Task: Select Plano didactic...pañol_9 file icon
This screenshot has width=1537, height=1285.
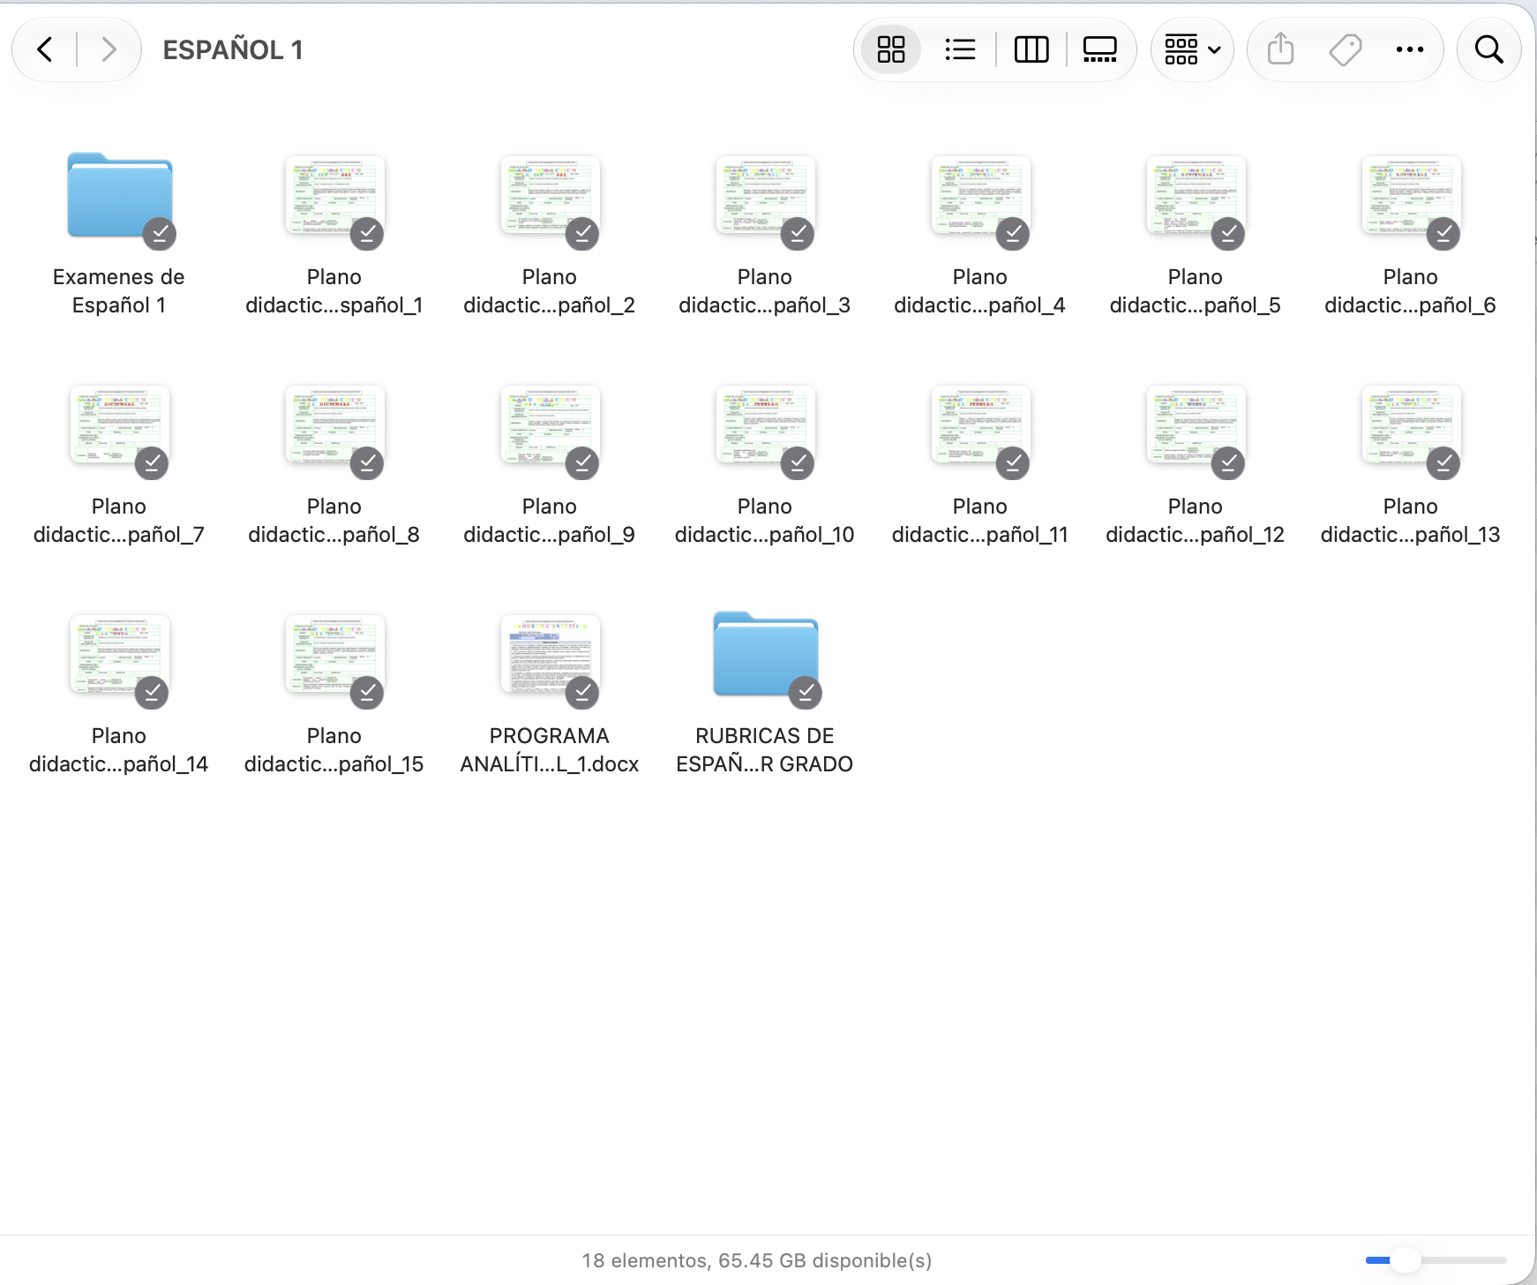Action: pyautogui.click(x=550, y=425)
